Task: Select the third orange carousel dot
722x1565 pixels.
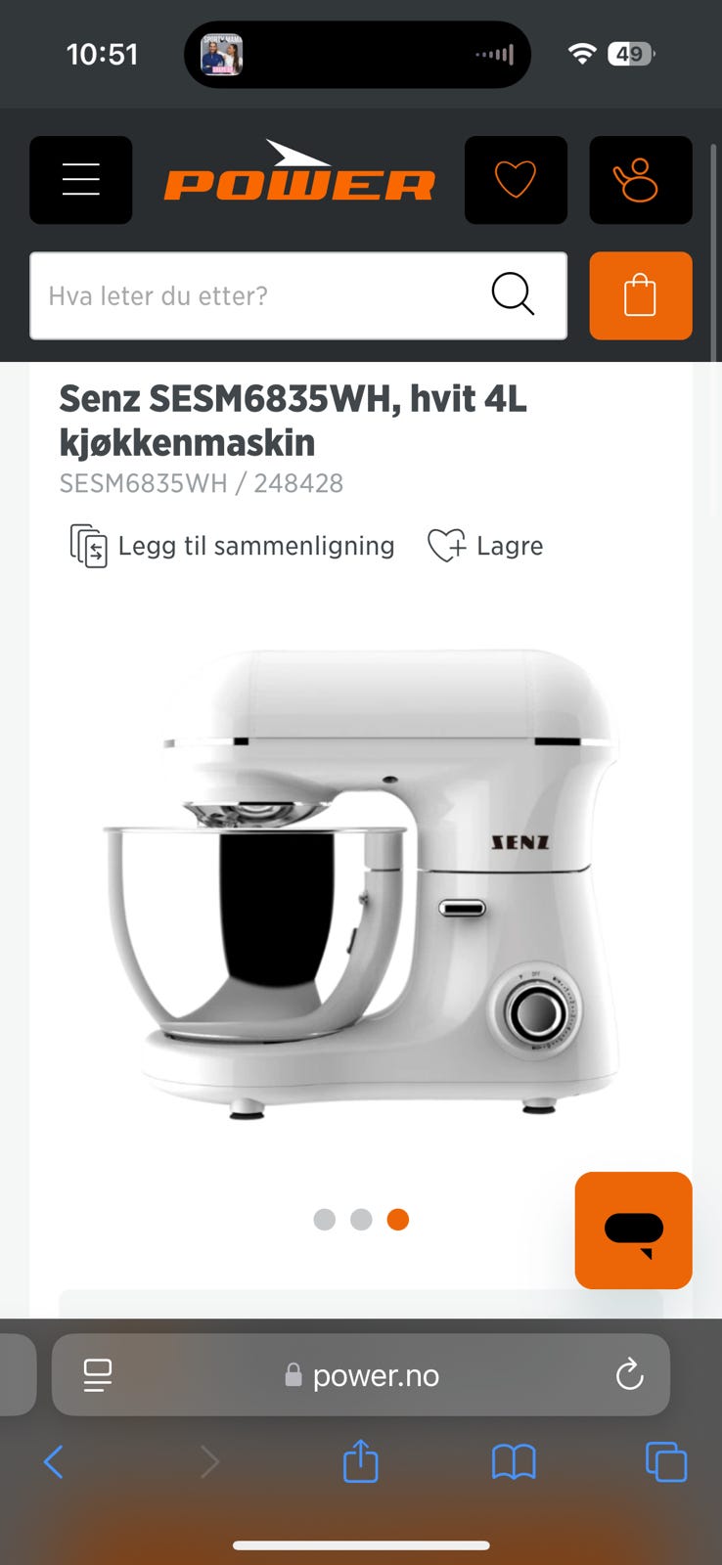Action: click(x=397, y=1220)
